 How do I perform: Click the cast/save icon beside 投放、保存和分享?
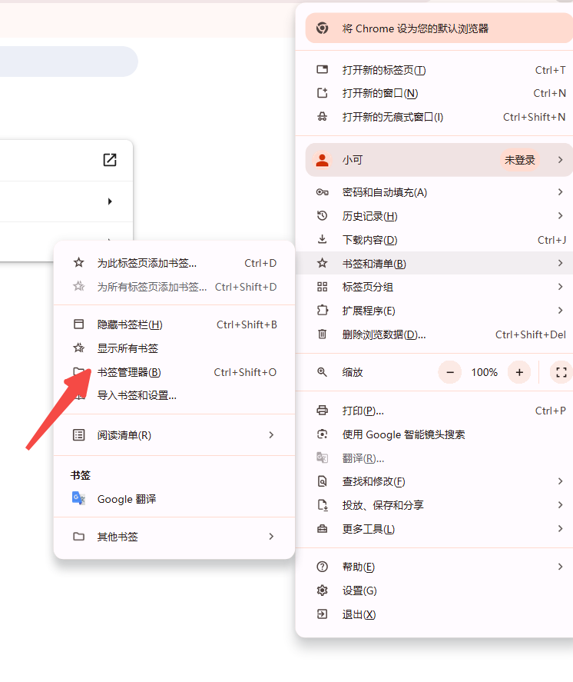(322, 504)
